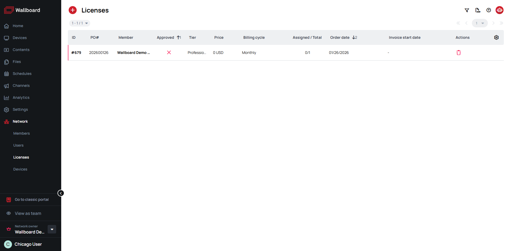Open Network owner account switcher dropdown
The image size is (511, 251).
tap(52, 229)
